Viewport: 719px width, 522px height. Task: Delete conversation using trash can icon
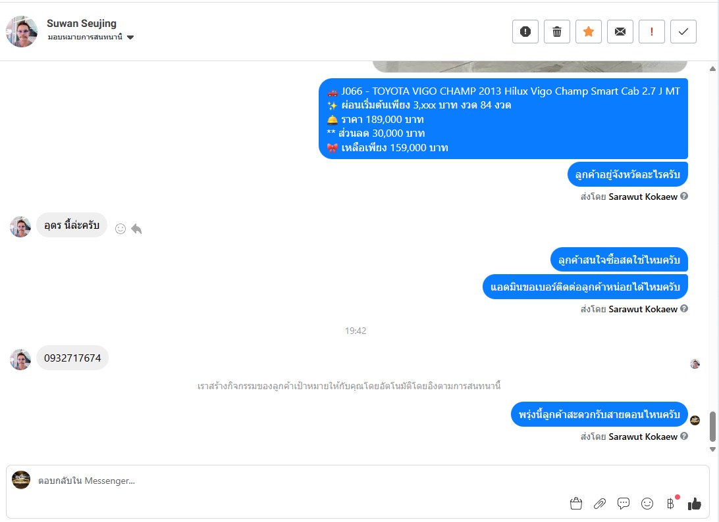556,32
